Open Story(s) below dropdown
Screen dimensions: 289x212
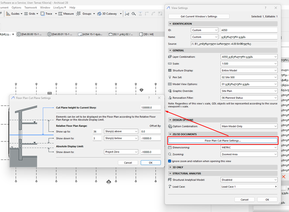click(121, 138)
